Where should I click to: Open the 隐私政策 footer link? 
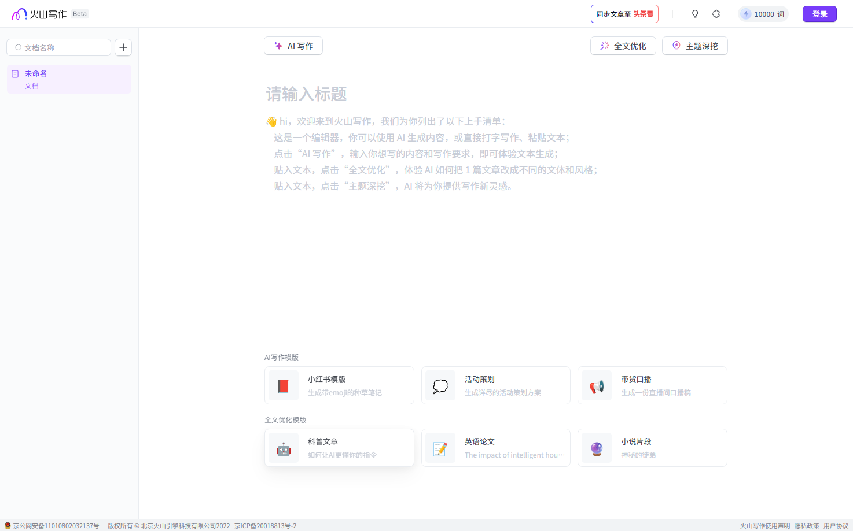click(x=806, y=526)
